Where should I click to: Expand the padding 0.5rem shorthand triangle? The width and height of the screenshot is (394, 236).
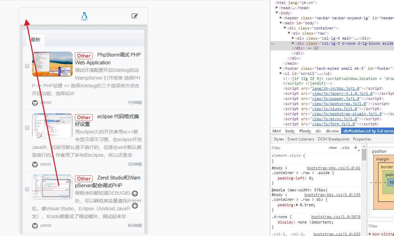297,205
